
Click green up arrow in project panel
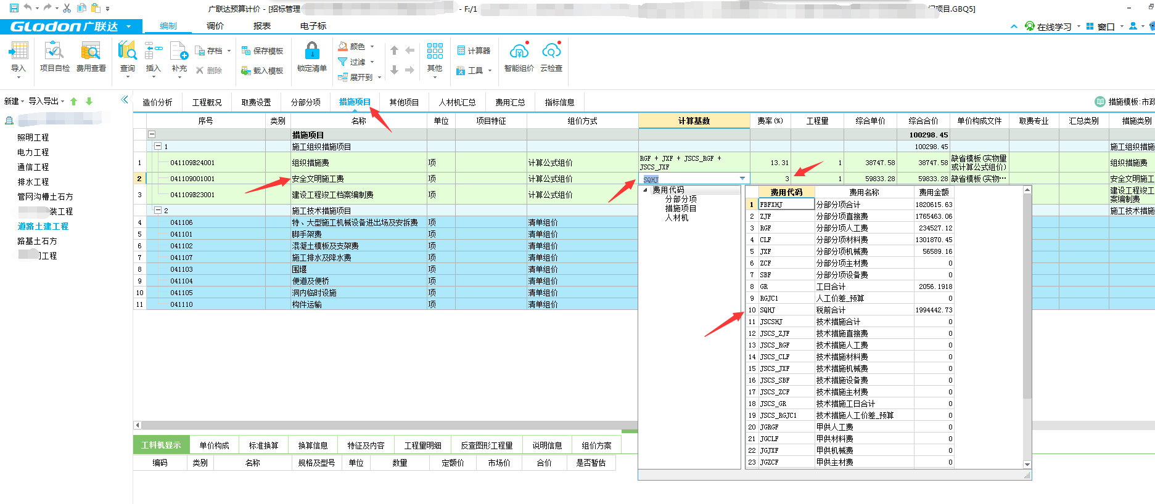point(73,101)
